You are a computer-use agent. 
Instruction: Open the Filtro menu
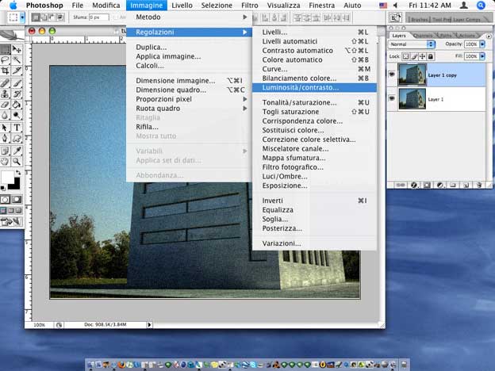[x=249, y=5]
